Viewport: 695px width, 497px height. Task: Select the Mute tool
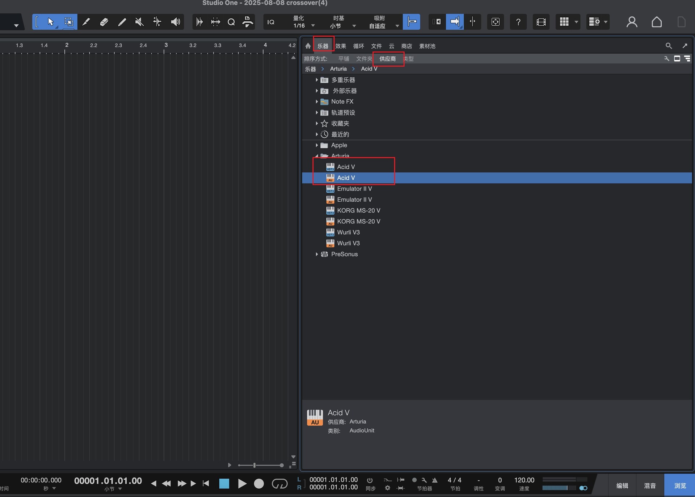[139, 22]
